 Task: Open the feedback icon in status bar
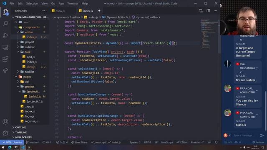click(x=209, y=142)
